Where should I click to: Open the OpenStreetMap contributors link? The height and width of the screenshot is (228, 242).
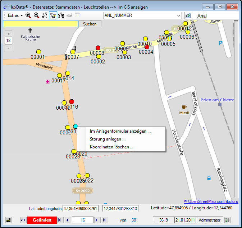click(x=211, y=201)
